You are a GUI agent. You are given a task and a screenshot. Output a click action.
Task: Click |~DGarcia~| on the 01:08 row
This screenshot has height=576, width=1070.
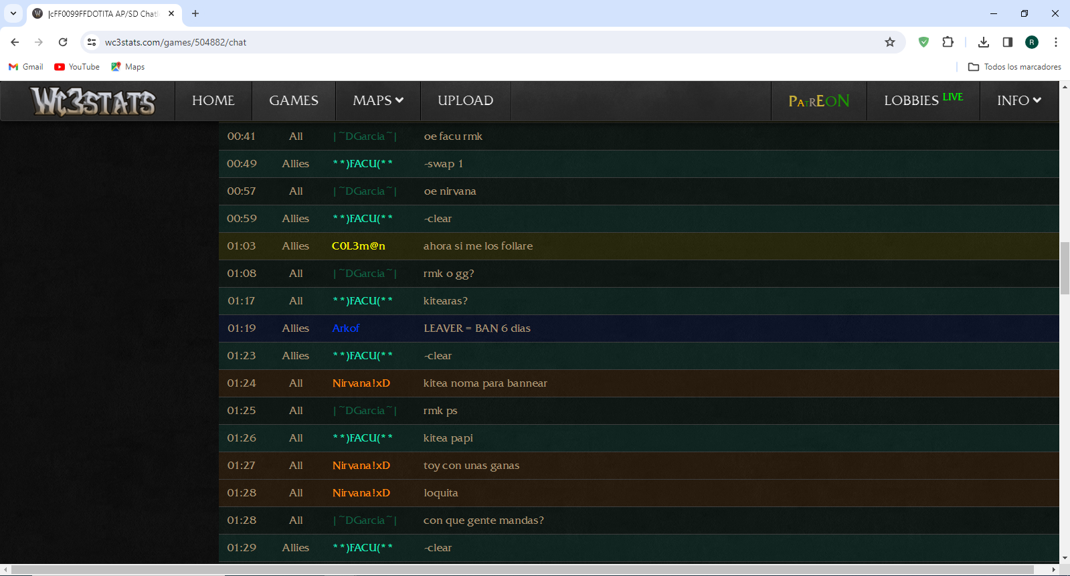pos(365,274)
